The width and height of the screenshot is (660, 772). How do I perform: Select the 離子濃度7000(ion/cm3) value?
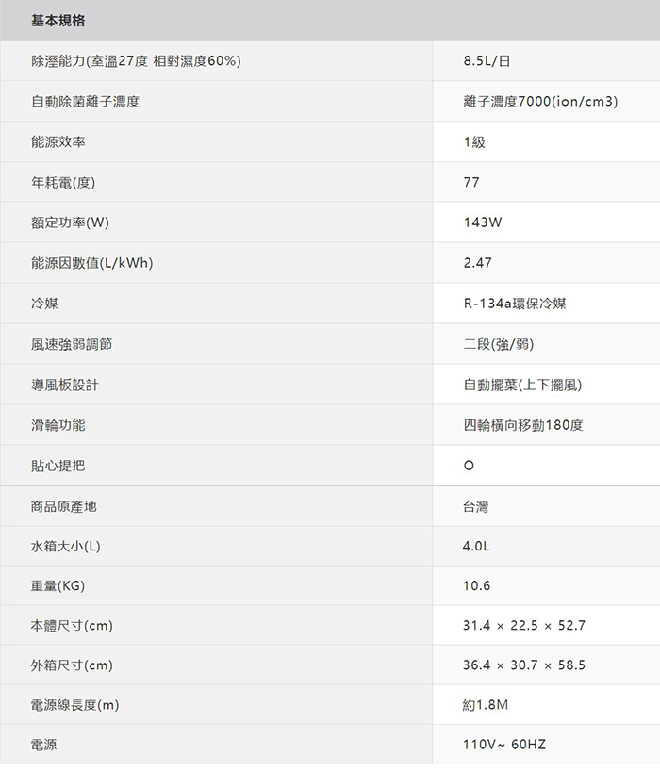pos(540,102)
